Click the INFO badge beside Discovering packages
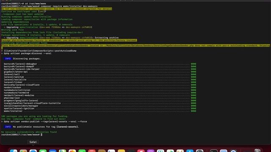The width and height of the screenshot is (271, 152). pos(8,59)
